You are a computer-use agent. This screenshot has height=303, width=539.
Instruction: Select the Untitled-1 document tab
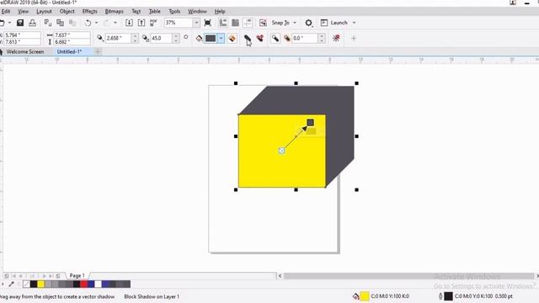(69, 51)
